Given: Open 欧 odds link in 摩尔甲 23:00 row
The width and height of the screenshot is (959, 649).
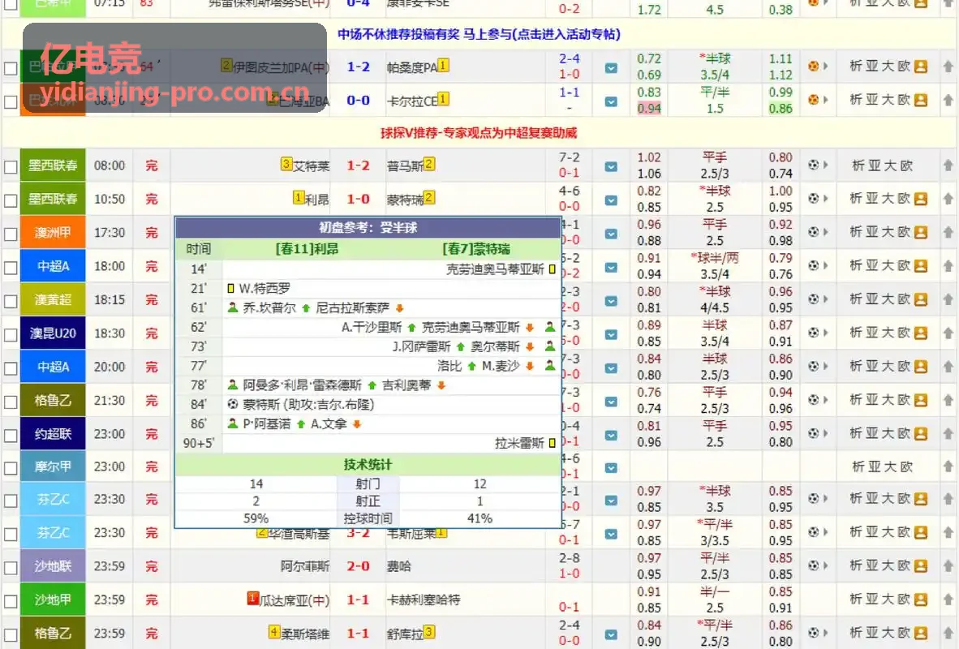Looking at the screenshot, I should (x=905, y=467).
